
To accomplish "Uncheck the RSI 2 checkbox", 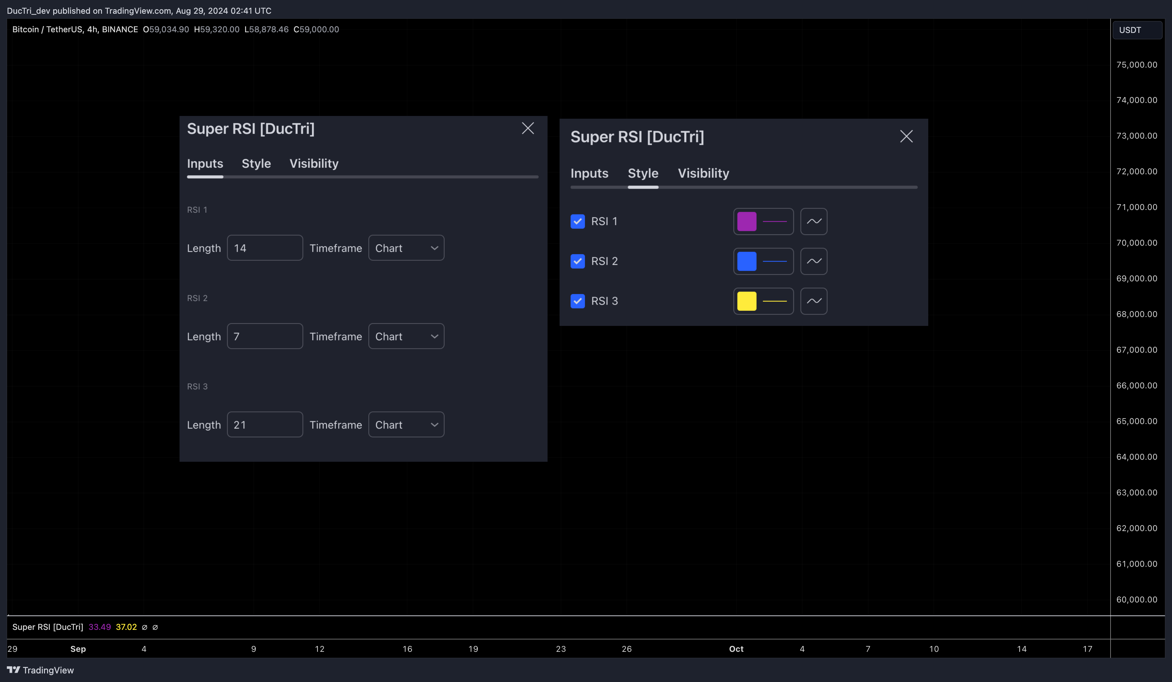I will (x=578, y=261).
